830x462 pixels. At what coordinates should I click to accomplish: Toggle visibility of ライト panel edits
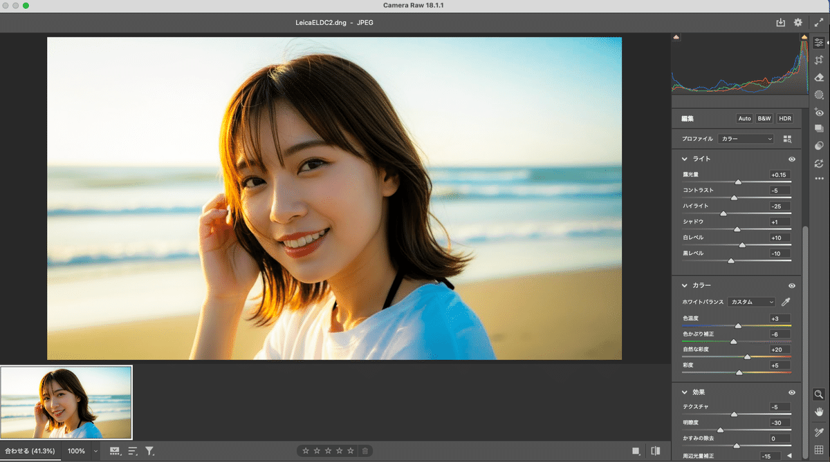tap(792, 159)
